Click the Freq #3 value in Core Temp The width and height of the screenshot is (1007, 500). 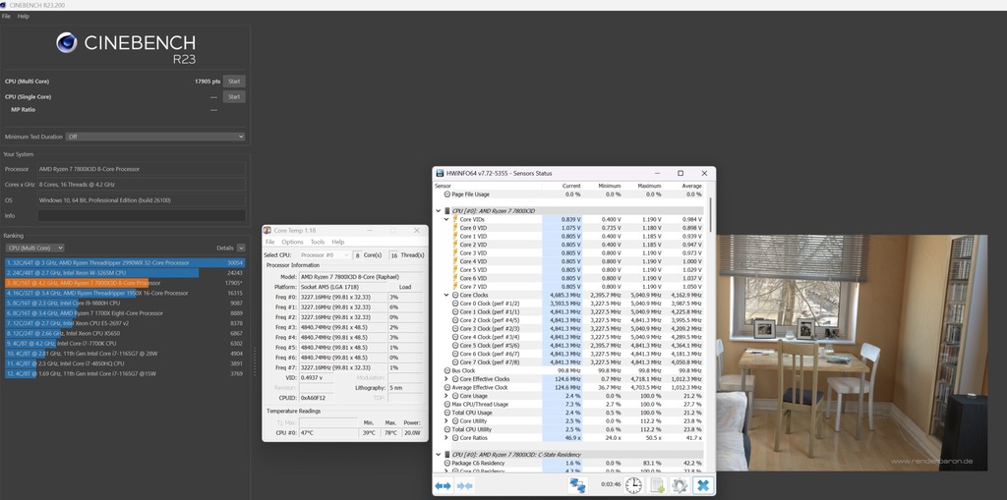pos(341,327)
